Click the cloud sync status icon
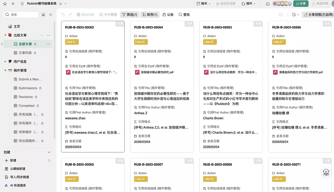The width and height of the screenshot is (334, 192). click(268, 4)
